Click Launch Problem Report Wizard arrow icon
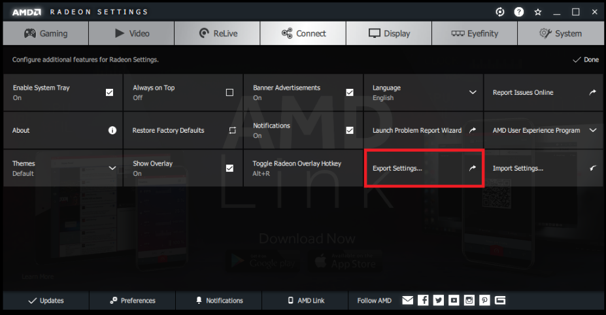The height and width of the screenshot is (315, 606). (x=472, y=130)
